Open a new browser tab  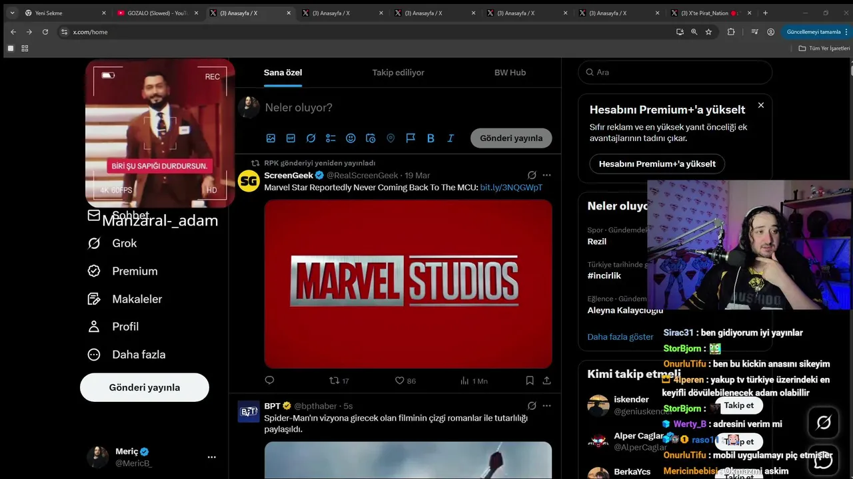pyautogui.click(x=765, y=13)
